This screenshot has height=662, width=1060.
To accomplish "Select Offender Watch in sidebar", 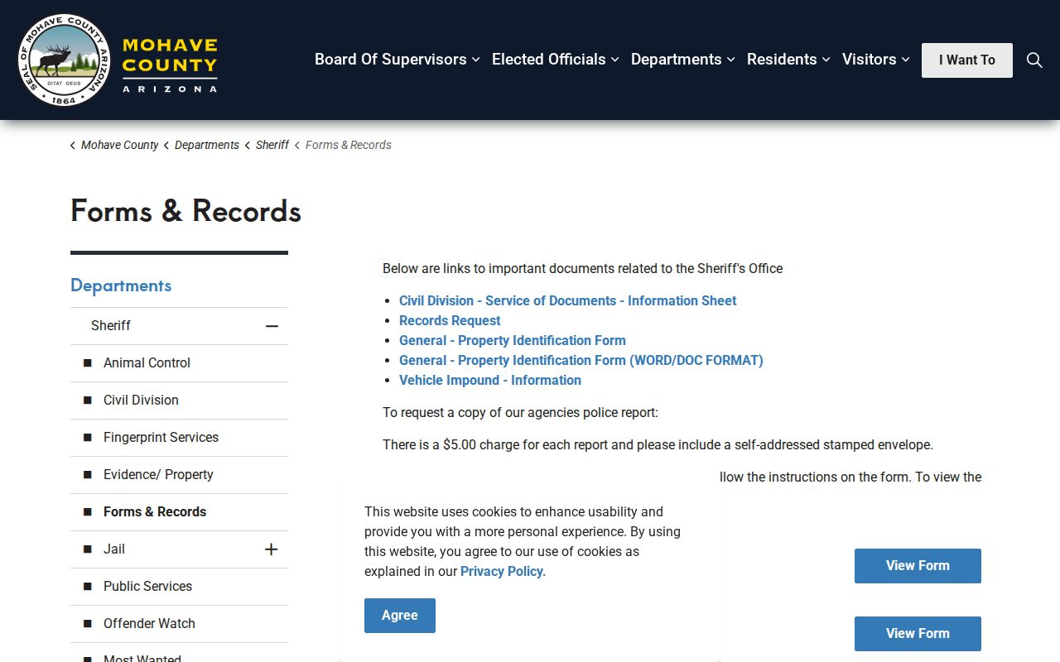I will click(149, 624).
